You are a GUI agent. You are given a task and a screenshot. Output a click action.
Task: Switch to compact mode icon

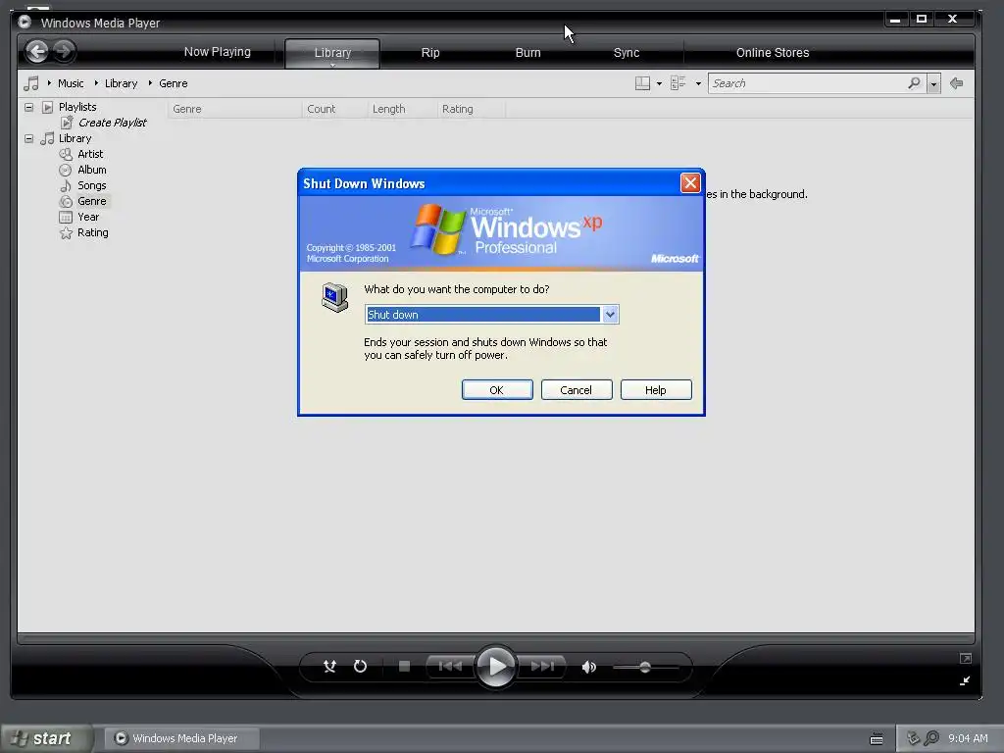click(965, 680)
